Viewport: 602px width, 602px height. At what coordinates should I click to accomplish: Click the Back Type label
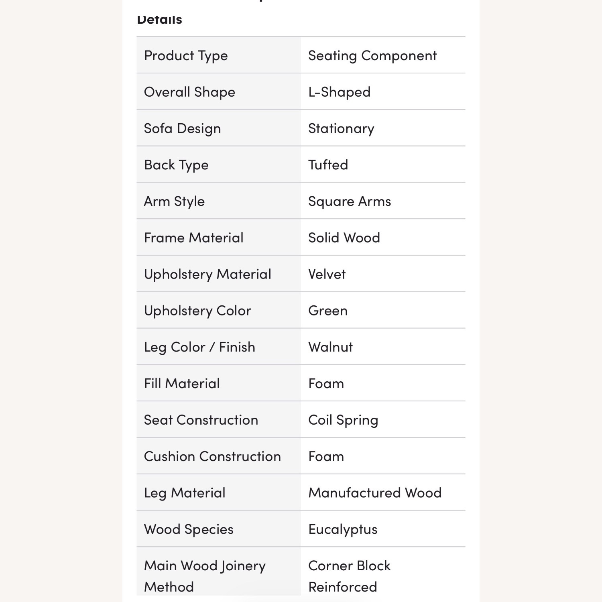[176, 165]
